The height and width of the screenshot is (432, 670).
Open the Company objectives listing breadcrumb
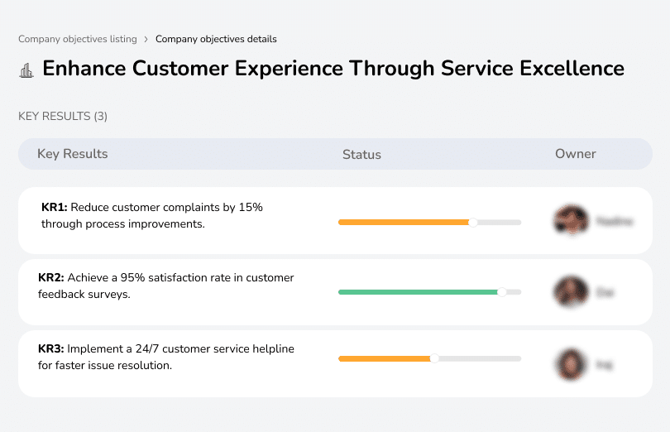point(78,39)
